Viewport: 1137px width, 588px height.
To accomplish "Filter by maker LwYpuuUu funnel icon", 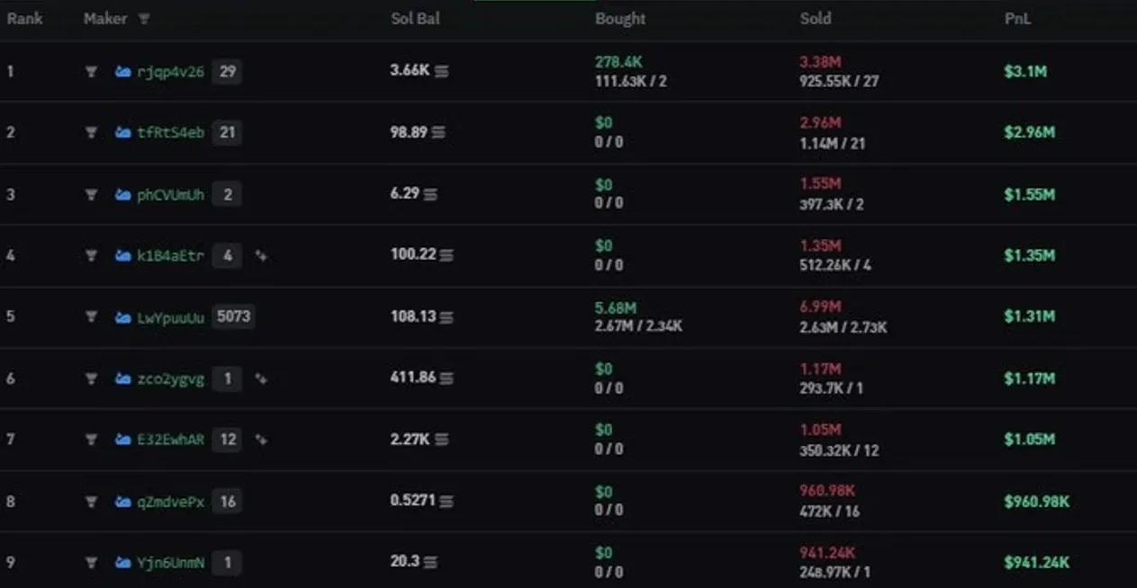I will coord(91,316).
